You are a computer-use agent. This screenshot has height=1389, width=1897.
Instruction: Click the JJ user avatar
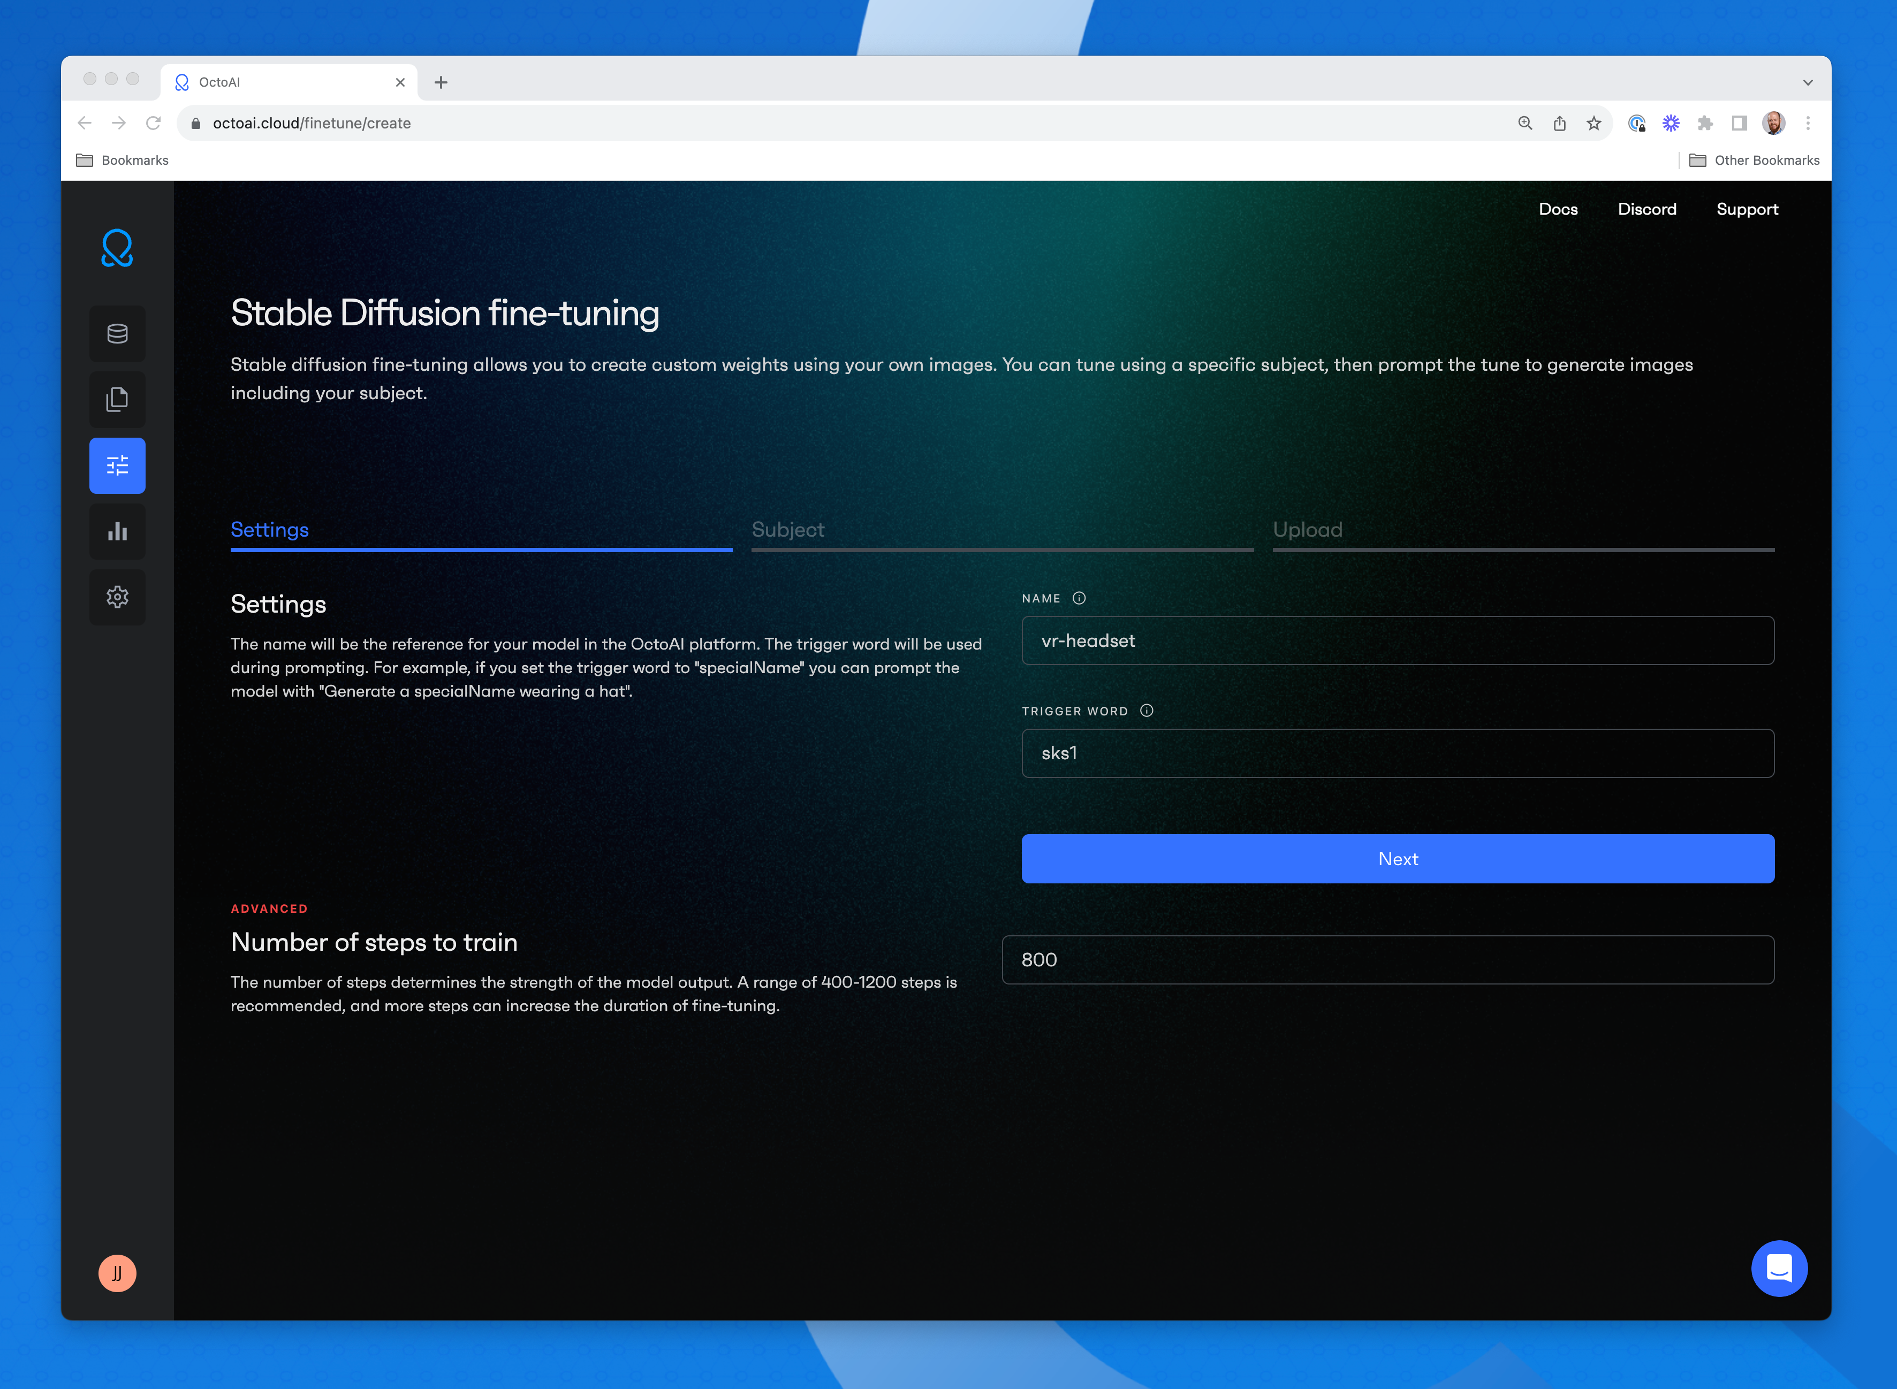(x=117, y=1273)
